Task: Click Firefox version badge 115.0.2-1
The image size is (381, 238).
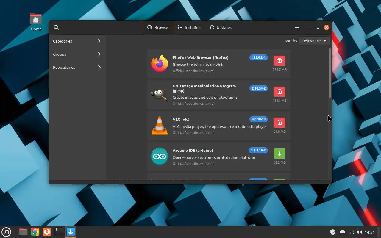Action: click(259, 57)
